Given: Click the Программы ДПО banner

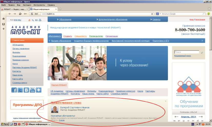Looking at the screenshot, I should coord(27,105).
